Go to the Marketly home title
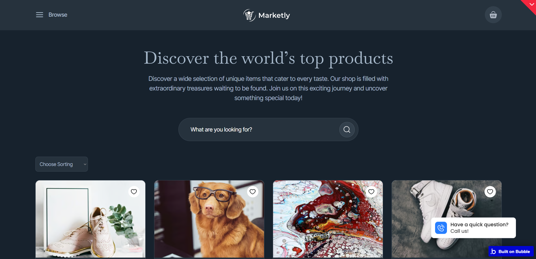536x259 pixels. coord(274,15)
